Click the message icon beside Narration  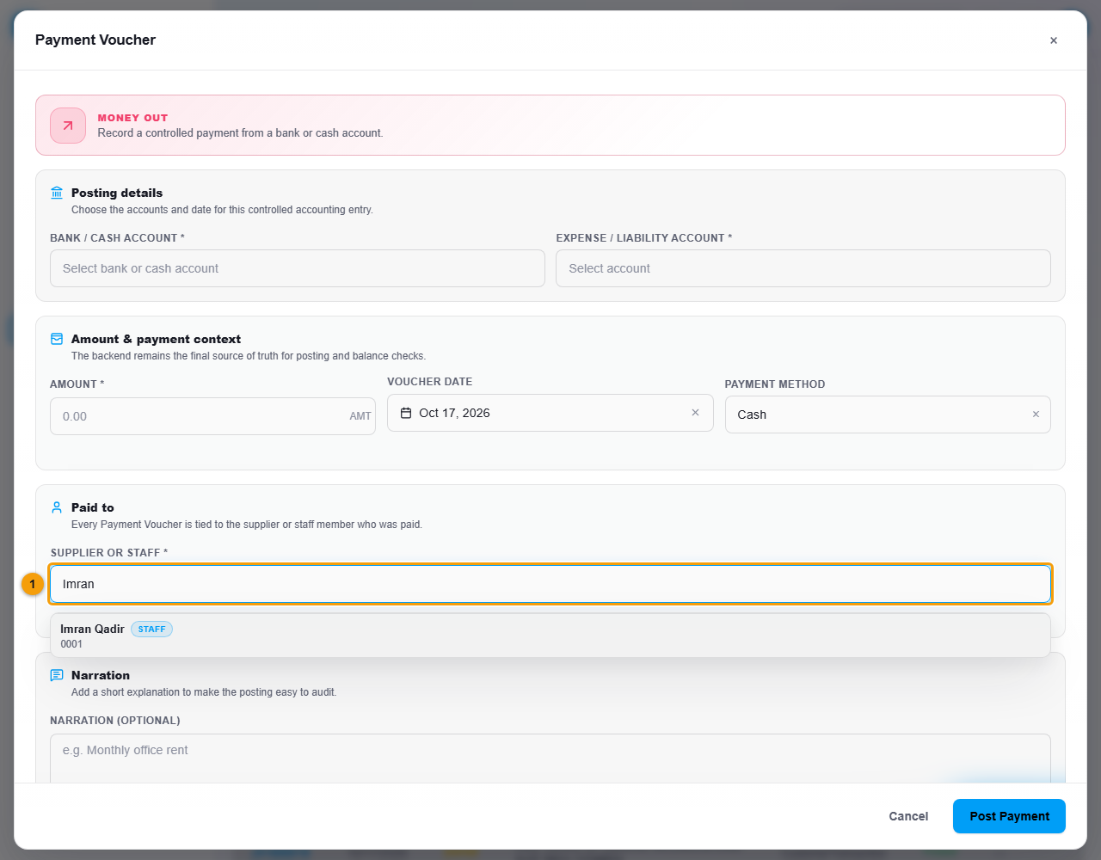pyautogui.click(x=57, y=675)
